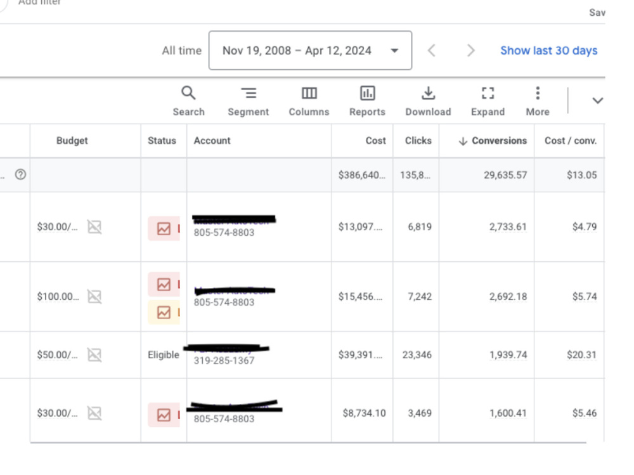The height and width of the screenshot is (475, 634).
Task: Click red status icon in $15,456 row
Action: click(x=164, y=285)
